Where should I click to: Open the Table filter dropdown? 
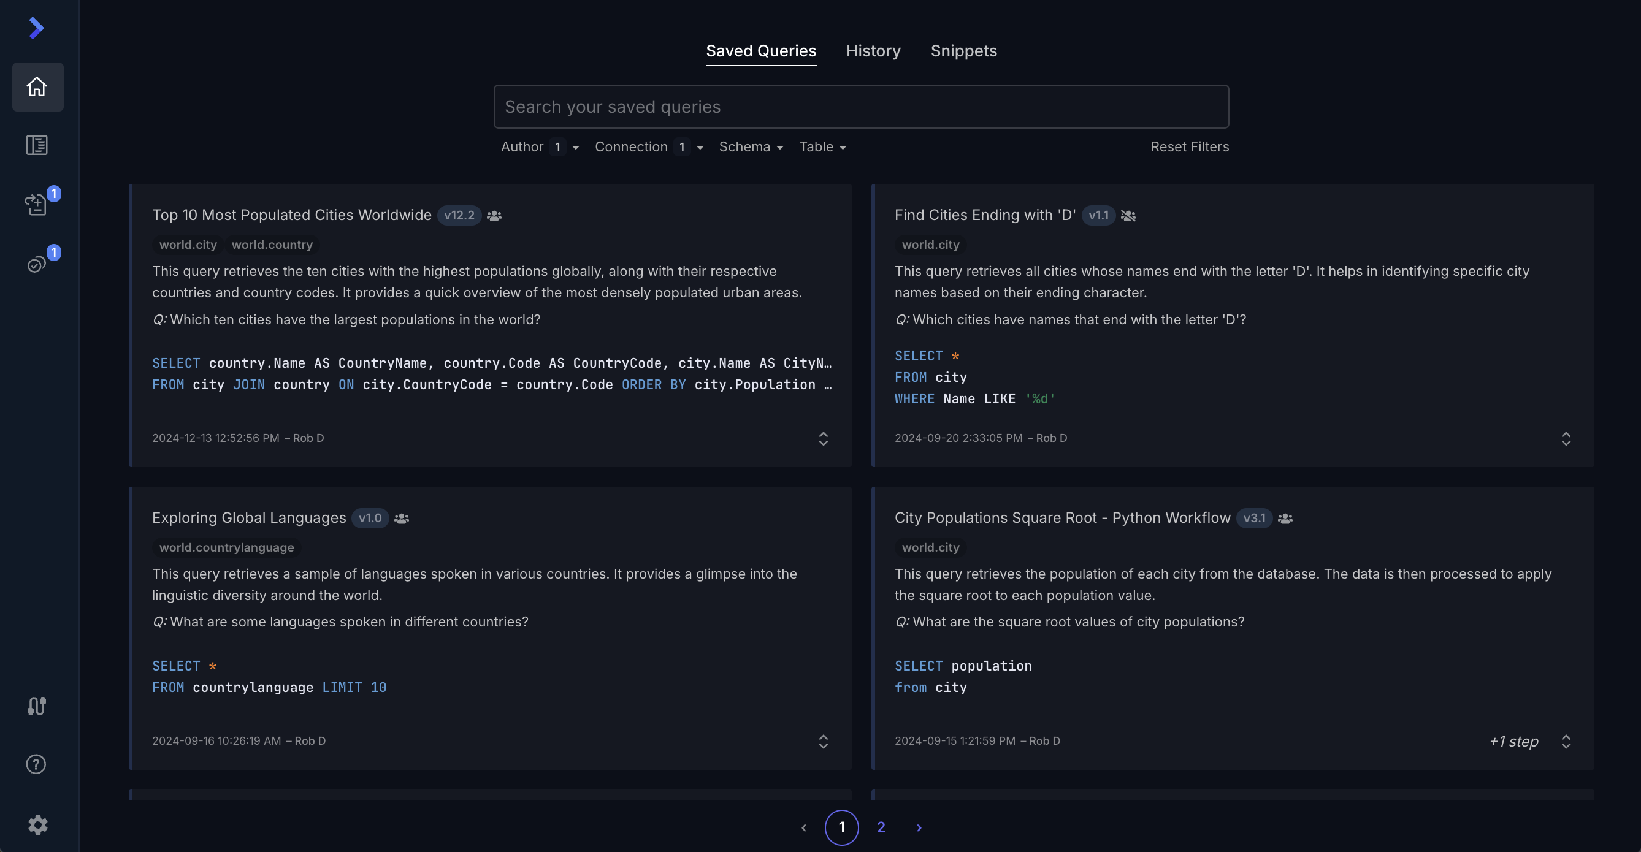pos(822,147)
